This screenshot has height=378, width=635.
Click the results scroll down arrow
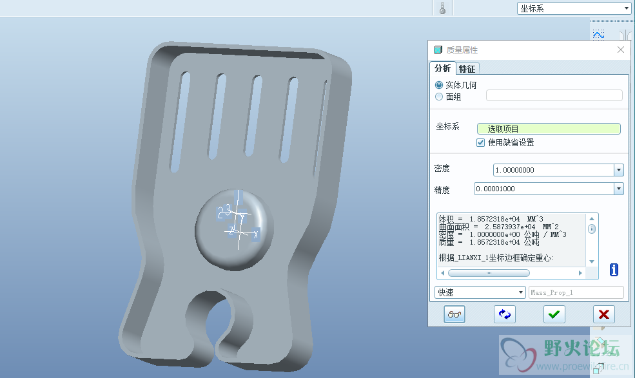(592, 261)
